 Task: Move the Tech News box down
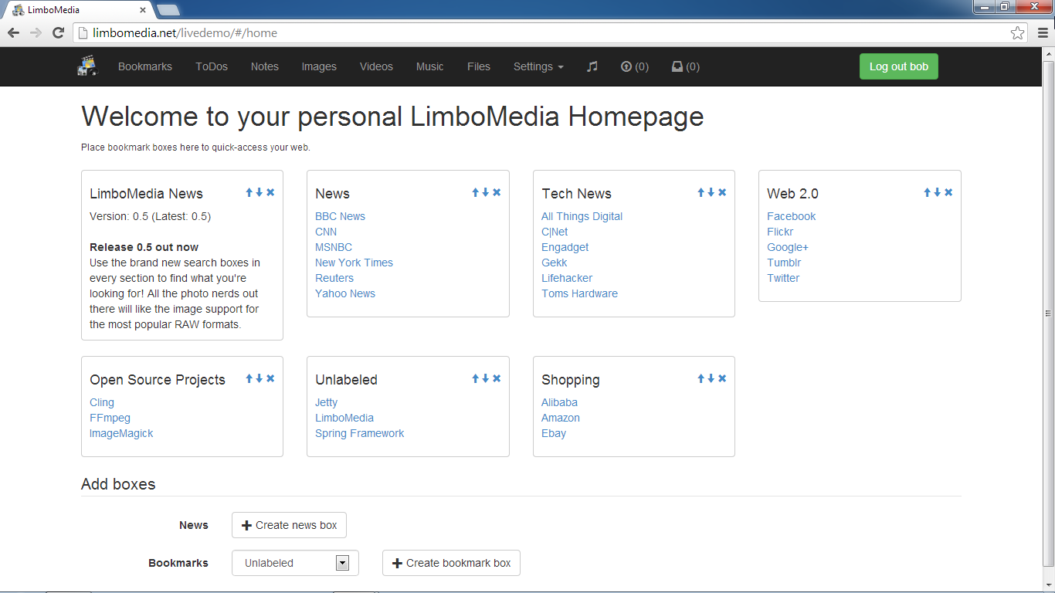tap(711, 192)
